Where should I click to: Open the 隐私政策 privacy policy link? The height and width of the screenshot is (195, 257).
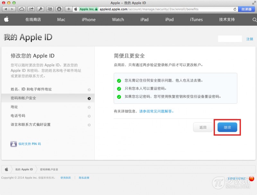pyautogui.click(x=84, y=178)
